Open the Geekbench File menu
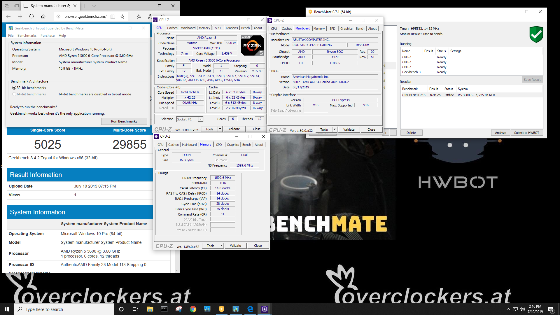 click(11, 36)
